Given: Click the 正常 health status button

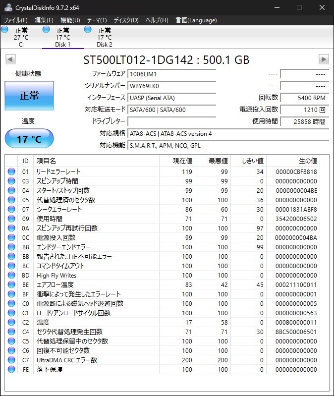Looking at the screenshot, I should [29, 96].
